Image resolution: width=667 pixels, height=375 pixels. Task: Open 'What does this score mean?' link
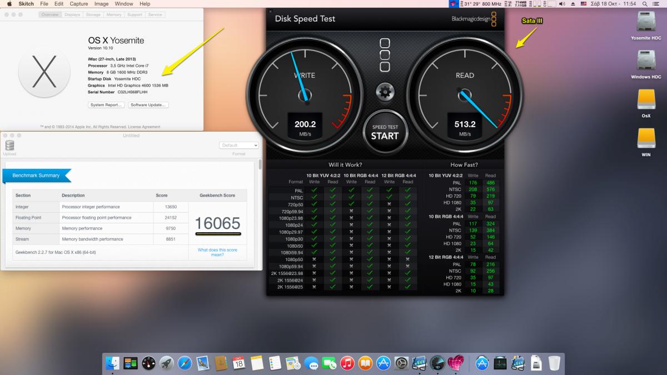(x=217, y=252)
